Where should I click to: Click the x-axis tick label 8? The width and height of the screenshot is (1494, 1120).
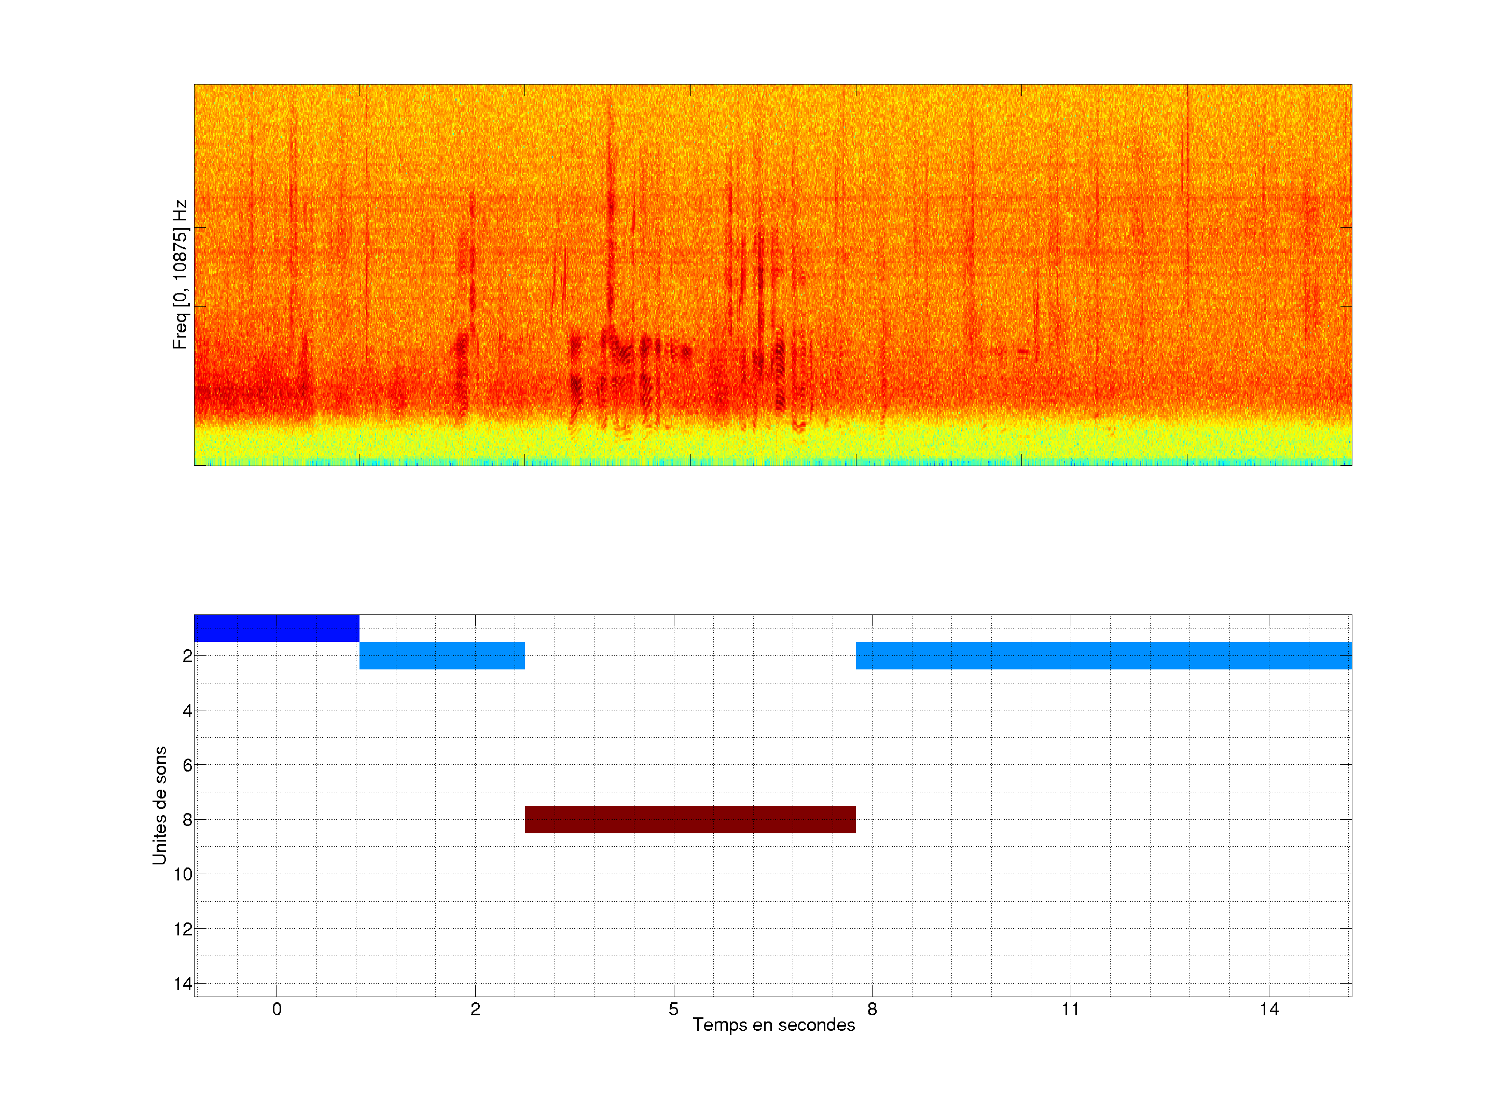coord(872,1009)
